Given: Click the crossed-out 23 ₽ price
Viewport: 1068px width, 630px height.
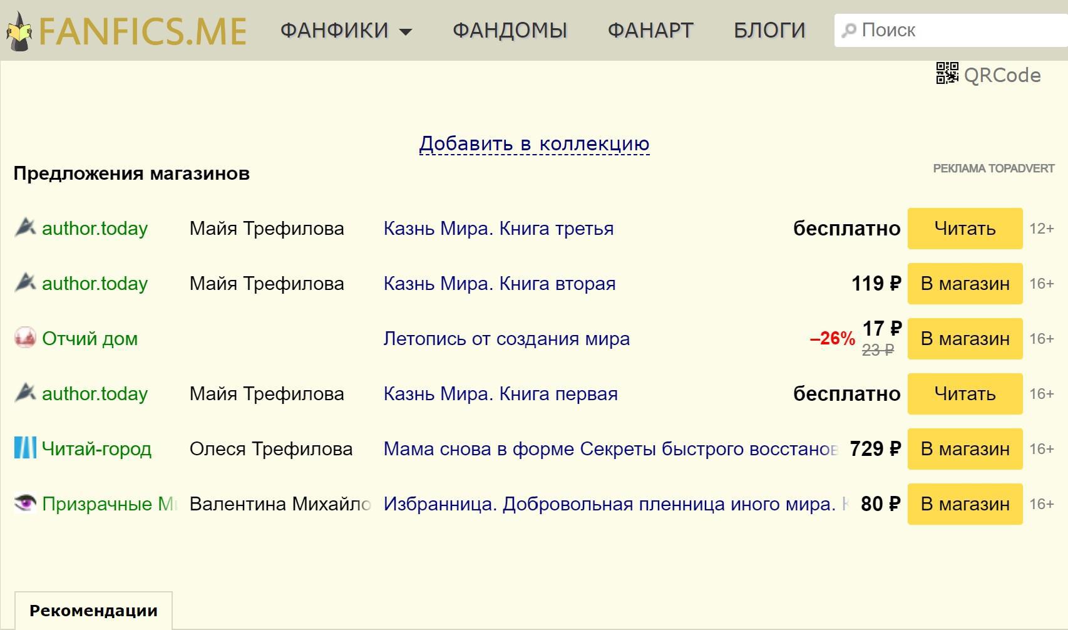Looking at the screenshot, I should (x=878, y=350).
